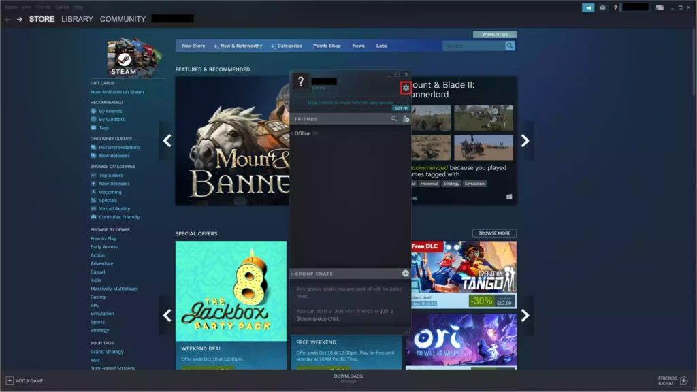Viewport: 697px width, 392px height.
Task: Go to the STORE tab
Action: coord(42,19)
